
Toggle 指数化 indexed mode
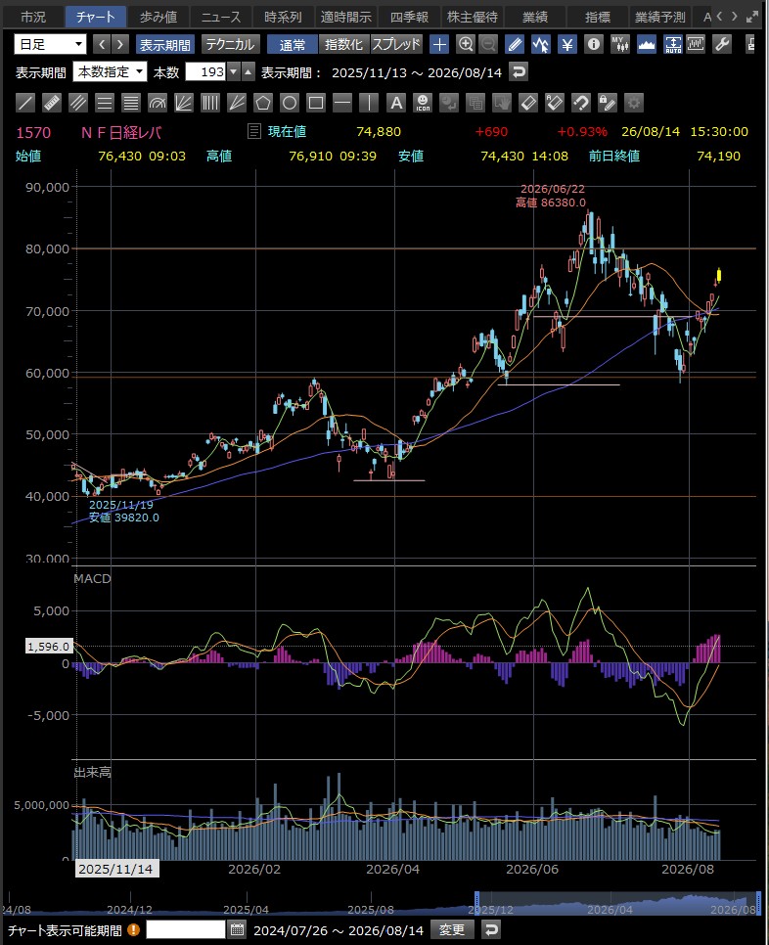343,45
